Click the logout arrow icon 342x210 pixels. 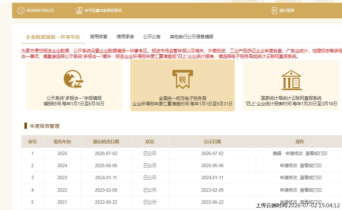274,10
